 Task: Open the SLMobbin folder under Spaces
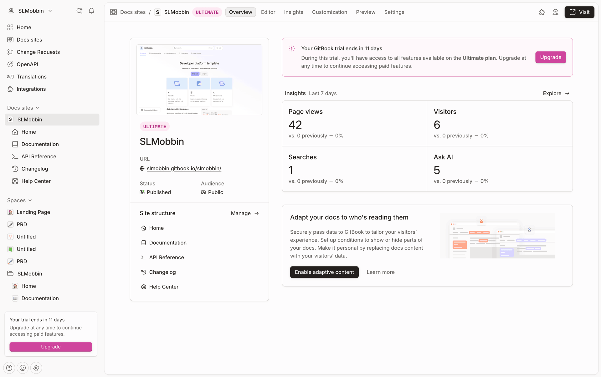[52, 274]
